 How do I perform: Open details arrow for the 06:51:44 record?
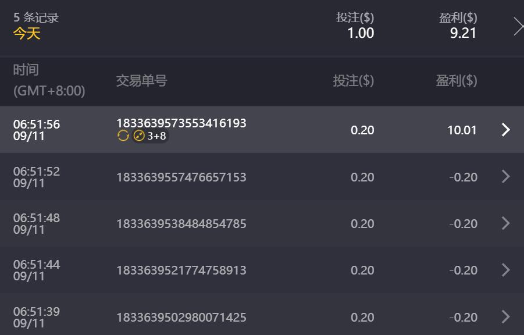pos(505,270)
